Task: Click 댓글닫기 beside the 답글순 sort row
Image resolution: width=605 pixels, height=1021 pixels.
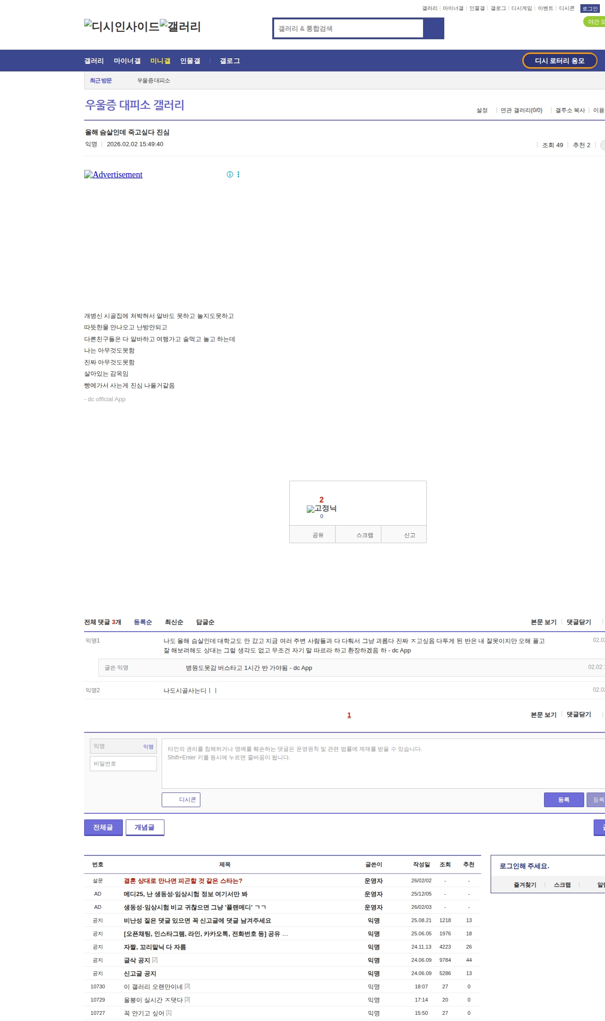Action: coord(579,622)
